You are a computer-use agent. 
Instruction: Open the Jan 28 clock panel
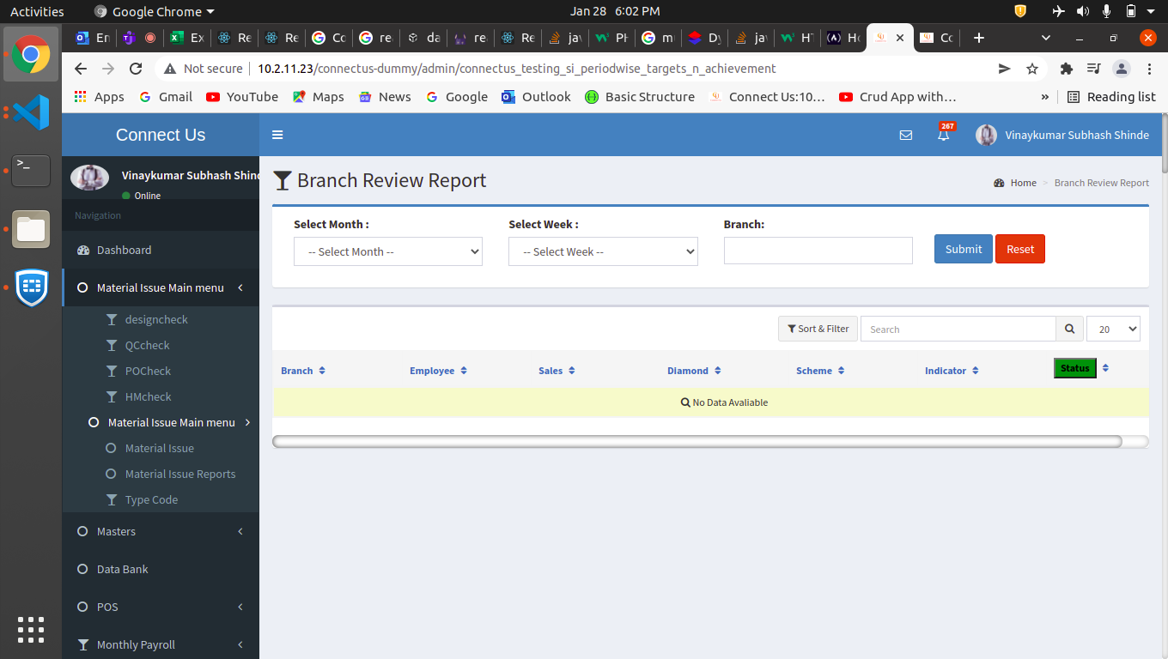click(615, 11)
